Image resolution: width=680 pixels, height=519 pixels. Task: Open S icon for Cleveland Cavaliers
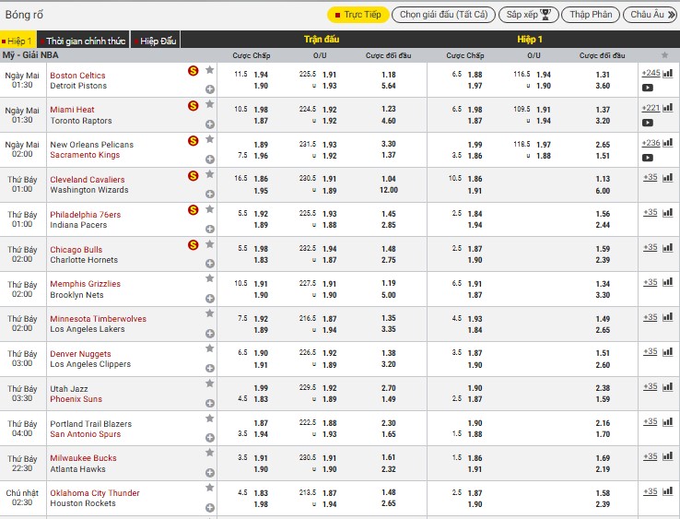(x=193, y=176)
